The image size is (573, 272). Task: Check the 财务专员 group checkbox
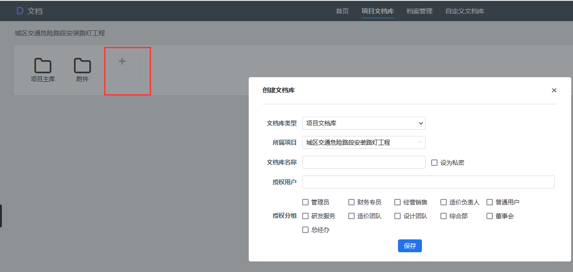(x=351, y=202)
